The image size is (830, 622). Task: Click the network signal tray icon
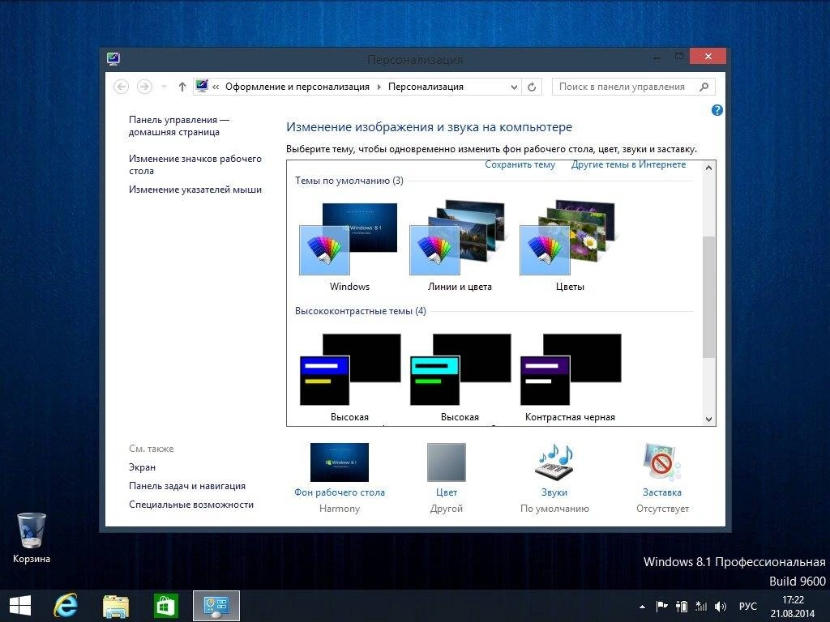(x=701, y=607)
